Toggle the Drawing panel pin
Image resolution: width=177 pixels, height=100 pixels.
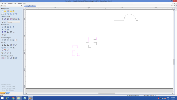[x=22, y=6]
